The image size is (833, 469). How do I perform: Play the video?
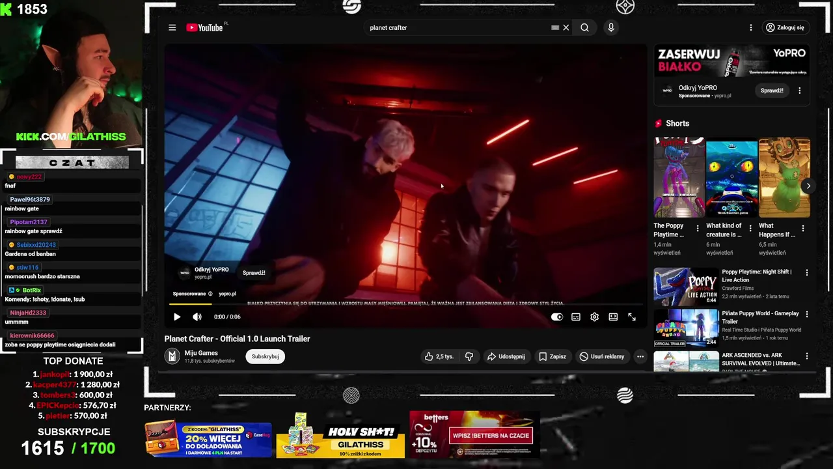coord(176,317)
